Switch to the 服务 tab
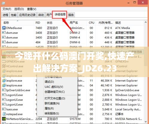The image size is (149, 124). 71,15
